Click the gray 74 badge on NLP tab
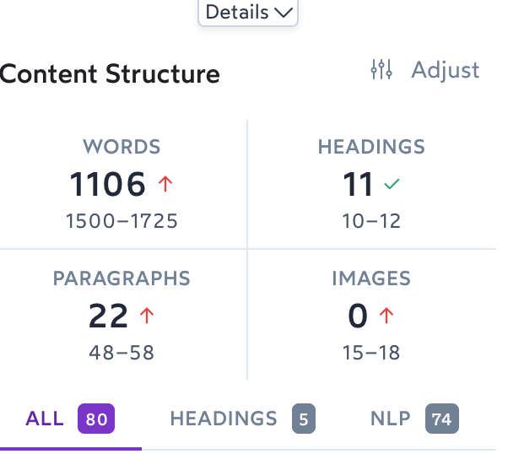 (442, 419)
